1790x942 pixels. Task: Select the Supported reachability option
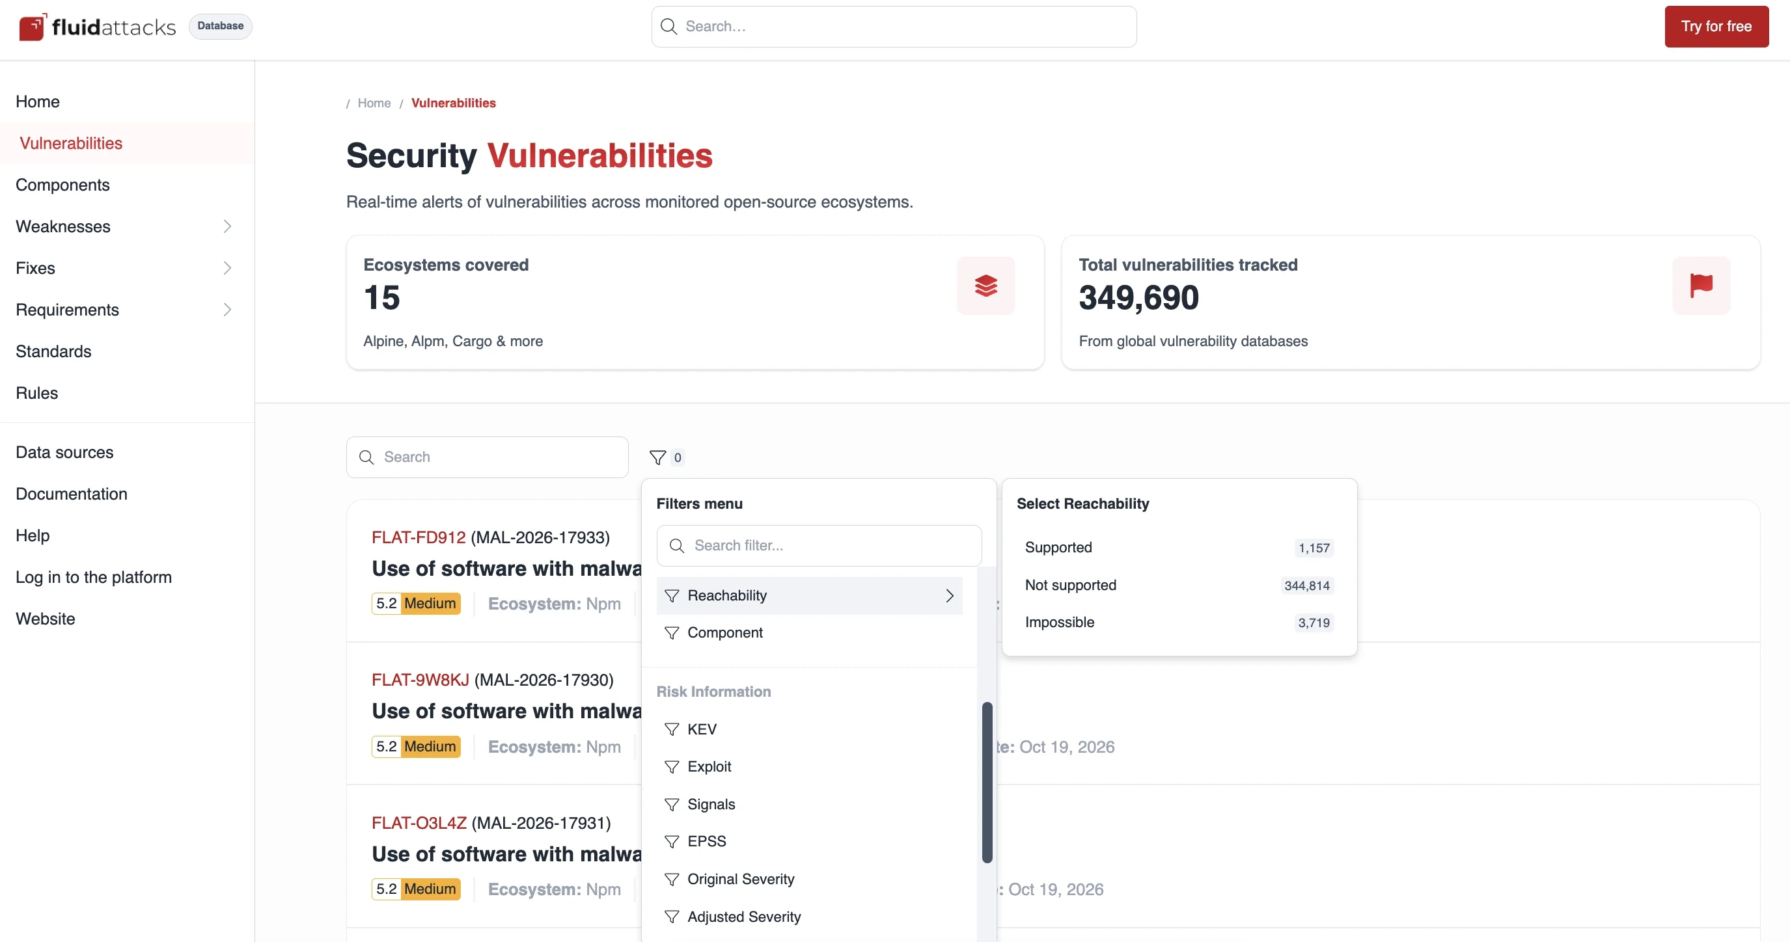tap(1179, 547)
